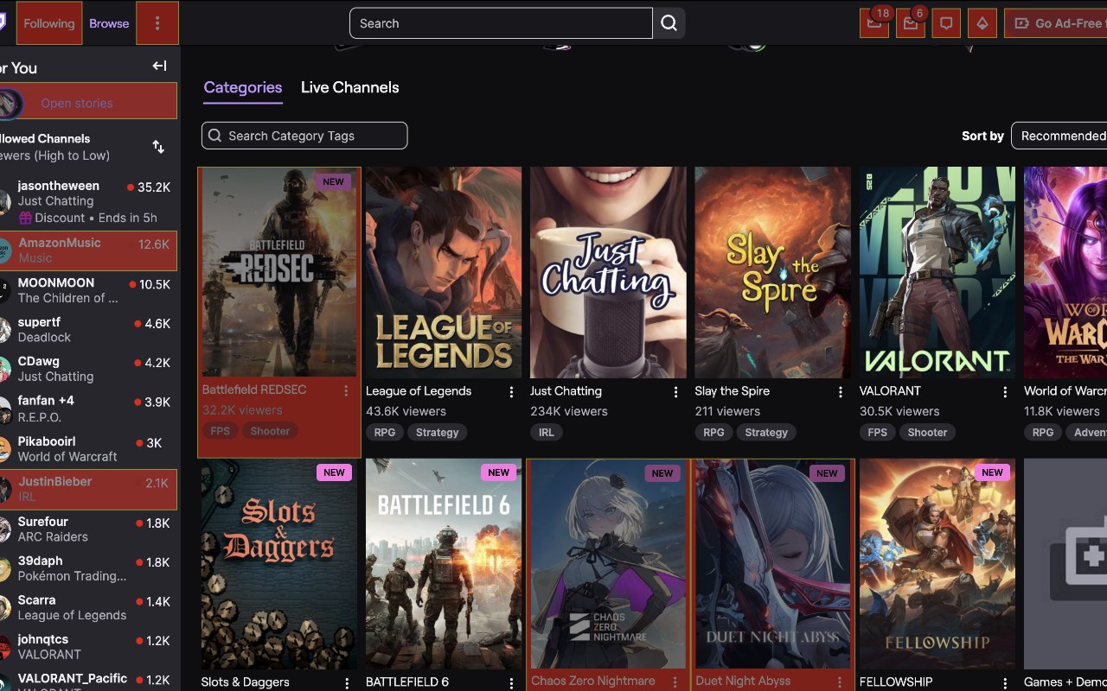Click the Shooter tag under VALORANT

point(927,432)
